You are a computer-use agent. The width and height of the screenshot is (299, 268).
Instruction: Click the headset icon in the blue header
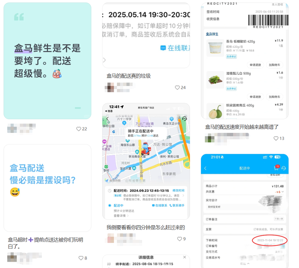pos(284,168)
